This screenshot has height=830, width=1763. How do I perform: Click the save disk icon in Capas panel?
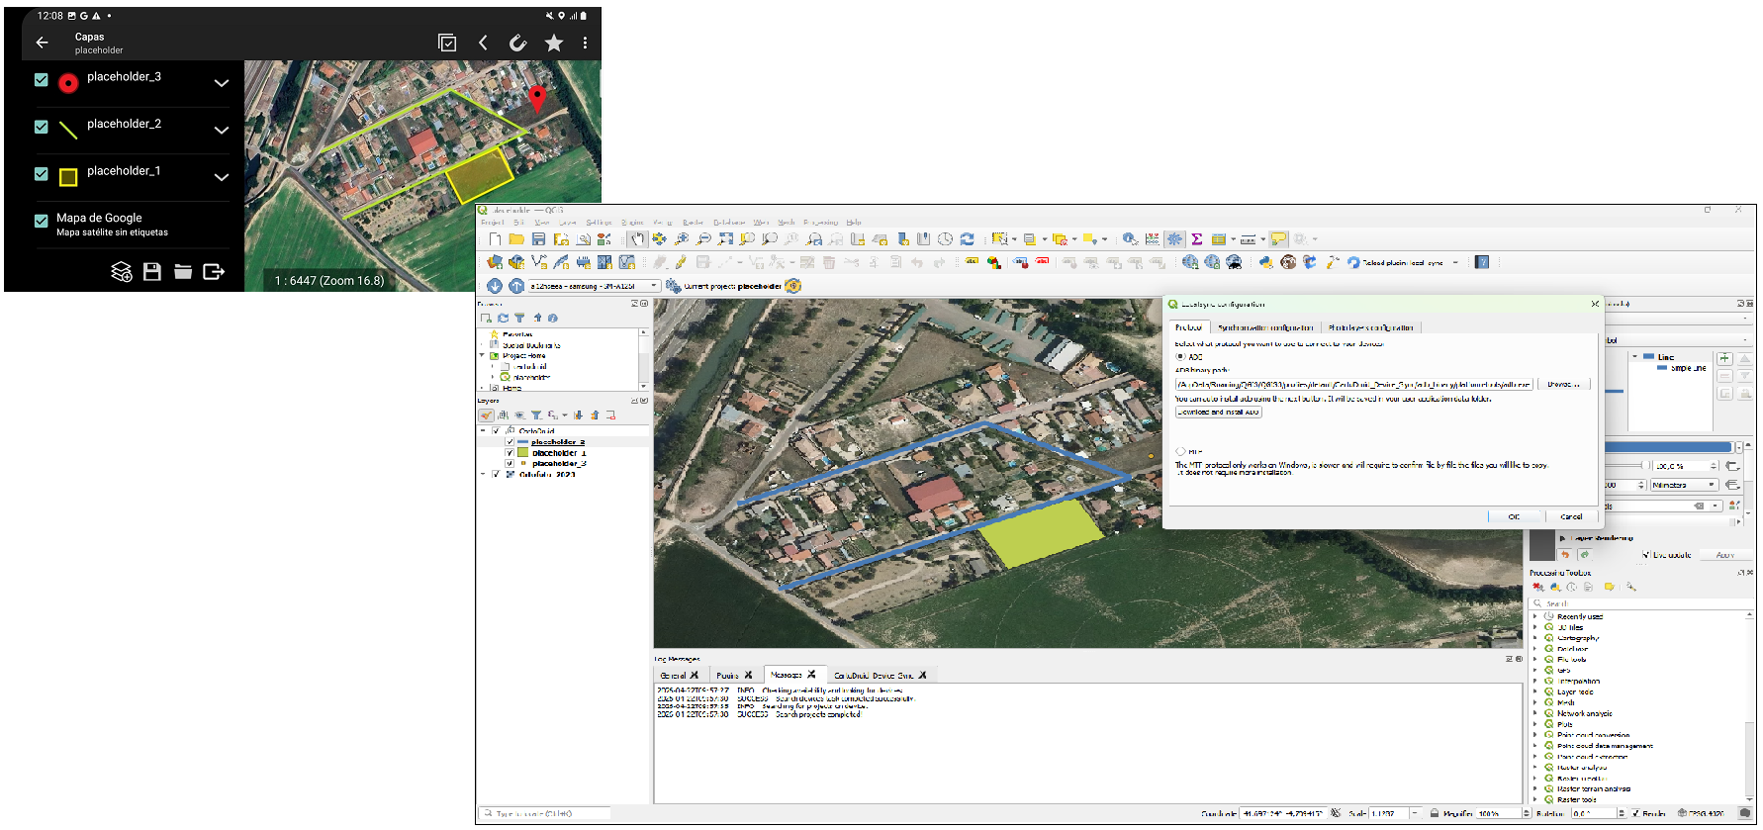[152, 272]
